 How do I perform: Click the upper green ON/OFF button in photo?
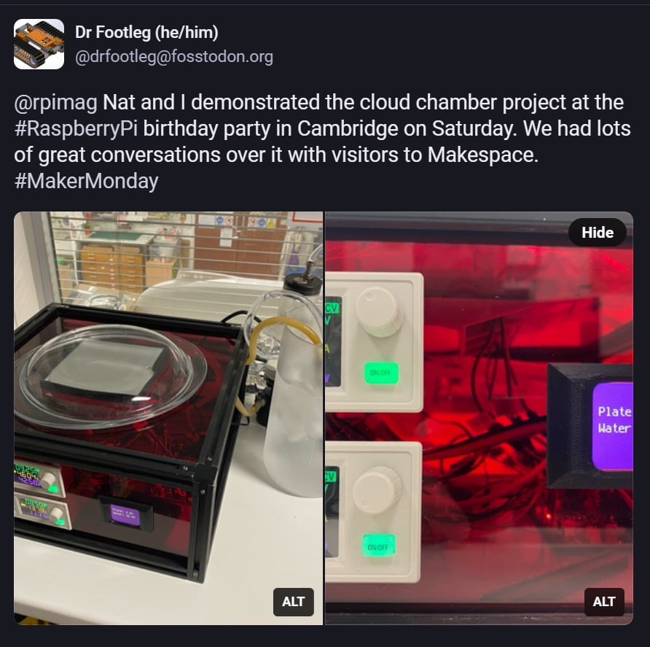(380, 373)
